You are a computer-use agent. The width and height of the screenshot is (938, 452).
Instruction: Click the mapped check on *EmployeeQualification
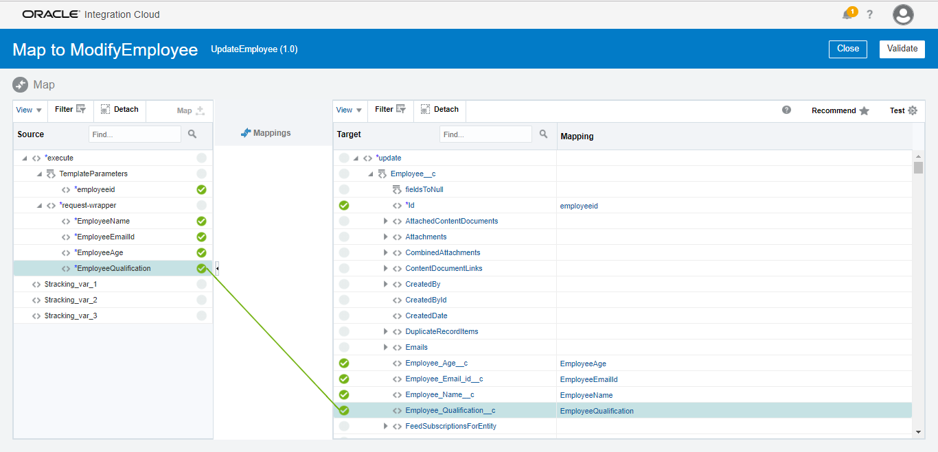[x=201, y=268]
